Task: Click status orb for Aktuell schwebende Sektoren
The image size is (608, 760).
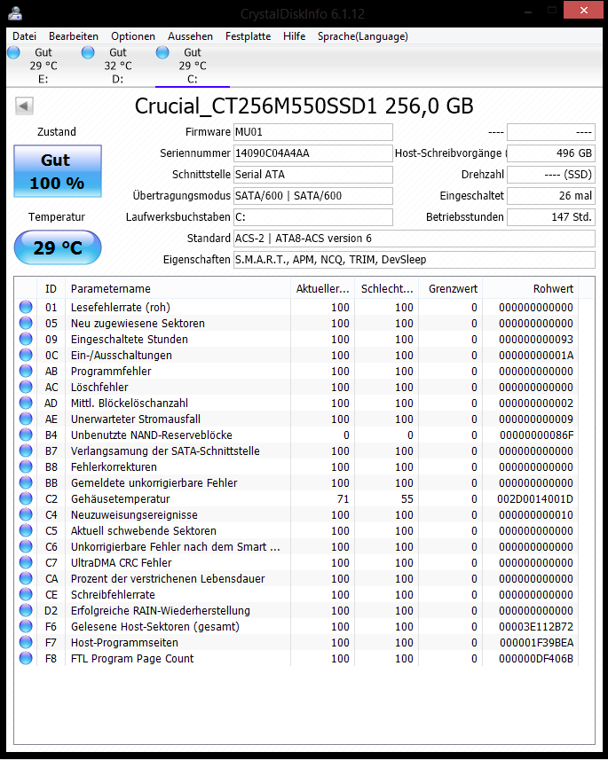Action: (x=26, y=530)
